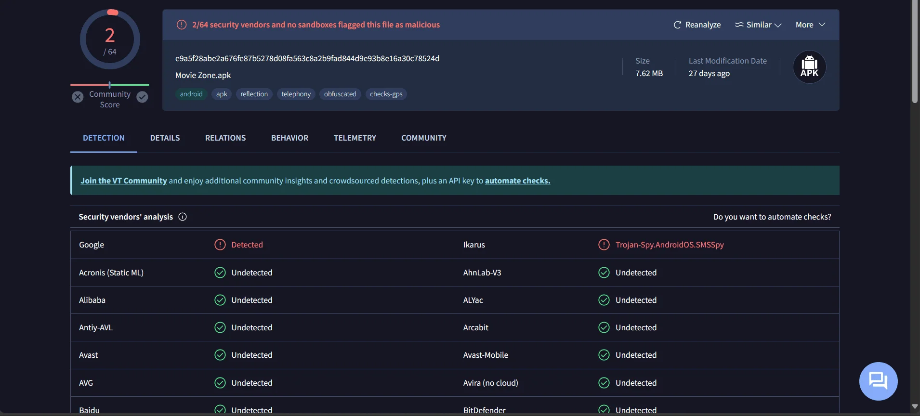Screen dimensions: 920x416
Task: Click the Movie Zone.apk file name
Action: point(203,75)
